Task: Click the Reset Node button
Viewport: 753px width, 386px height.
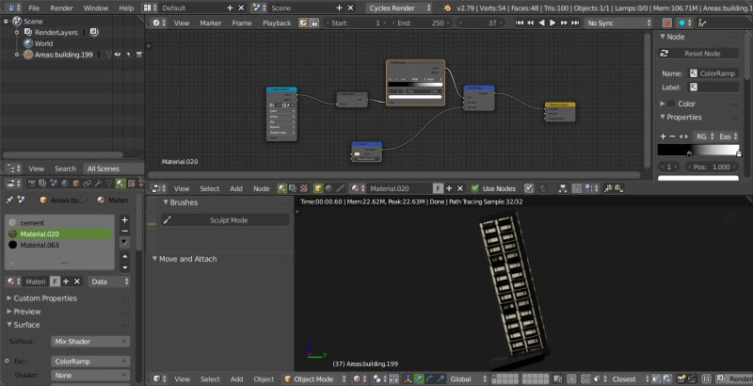Action: pyautogui.click(x=698, y=54)
